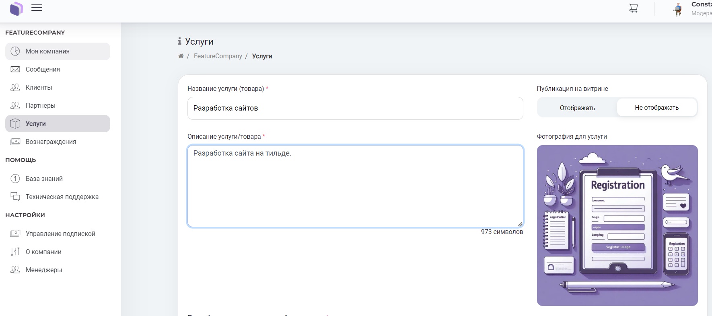Click the home icon in breadcrumb
This screenshot has height=316, width=712.
coord(181,56)
